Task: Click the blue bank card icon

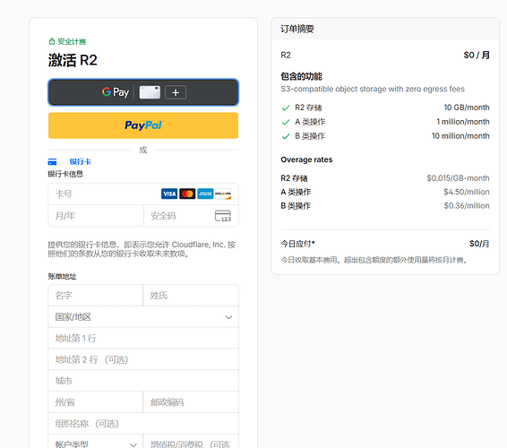Action: tap(52, 162)
